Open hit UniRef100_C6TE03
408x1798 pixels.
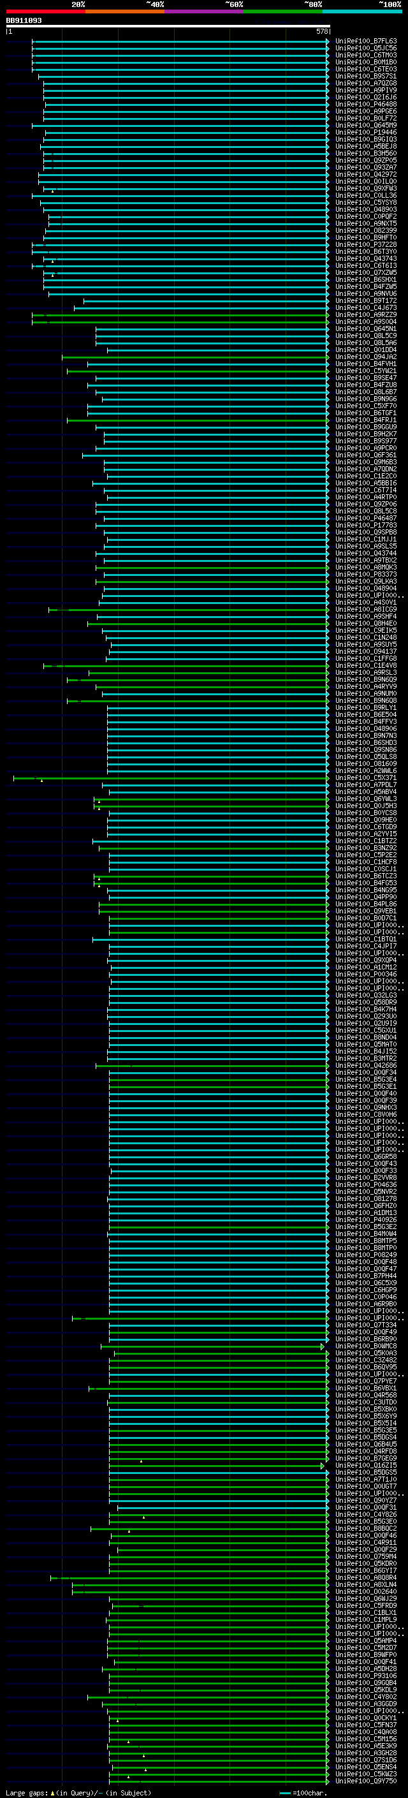366,69
